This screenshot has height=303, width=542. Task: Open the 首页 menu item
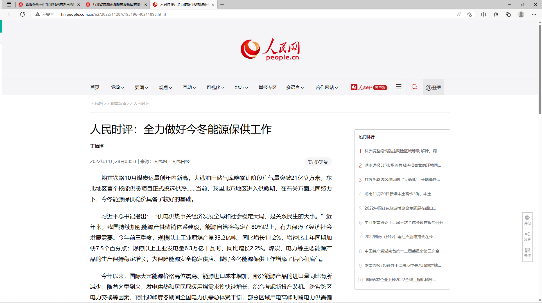[x=95, y=88]
